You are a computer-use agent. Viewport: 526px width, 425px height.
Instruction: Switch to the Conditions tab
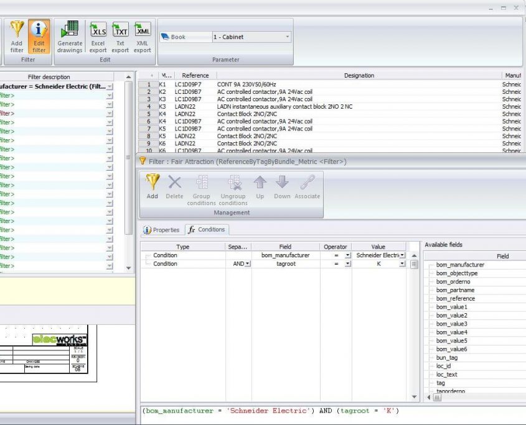(x=207, y=229)
